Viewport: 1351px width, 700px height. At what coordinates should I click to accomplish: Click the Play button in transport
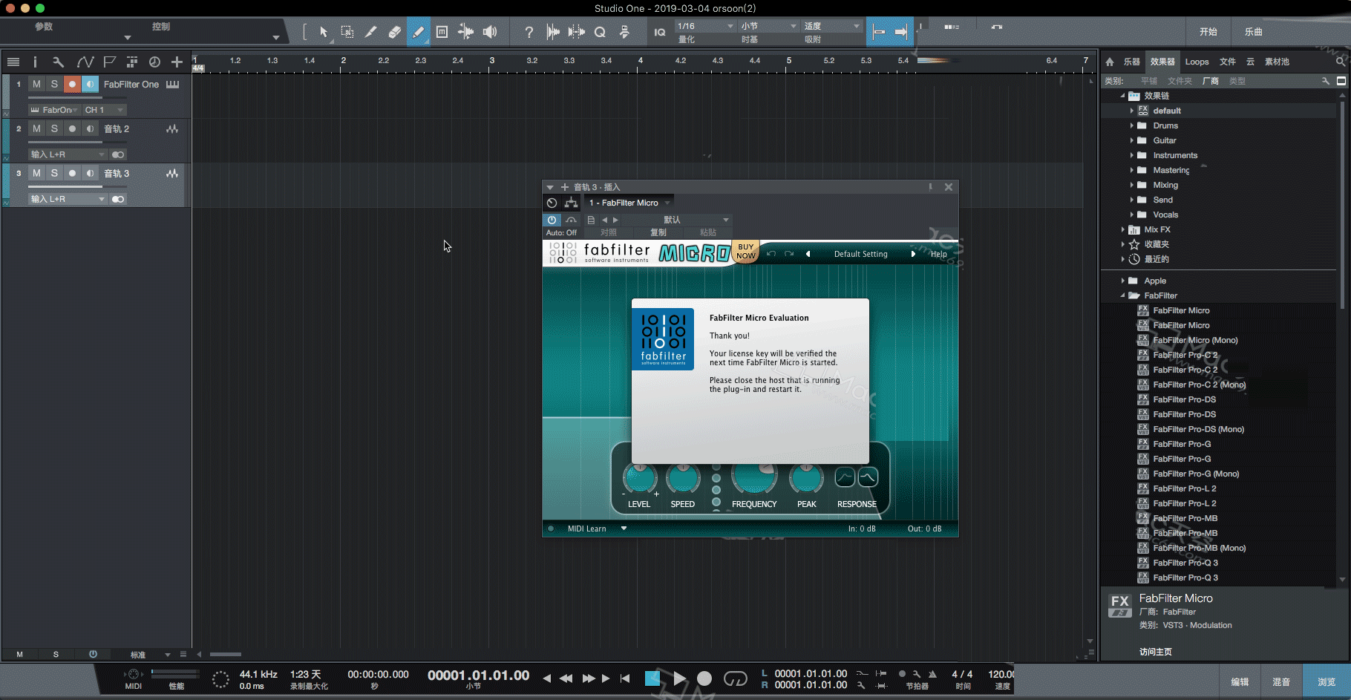[679, 678]
